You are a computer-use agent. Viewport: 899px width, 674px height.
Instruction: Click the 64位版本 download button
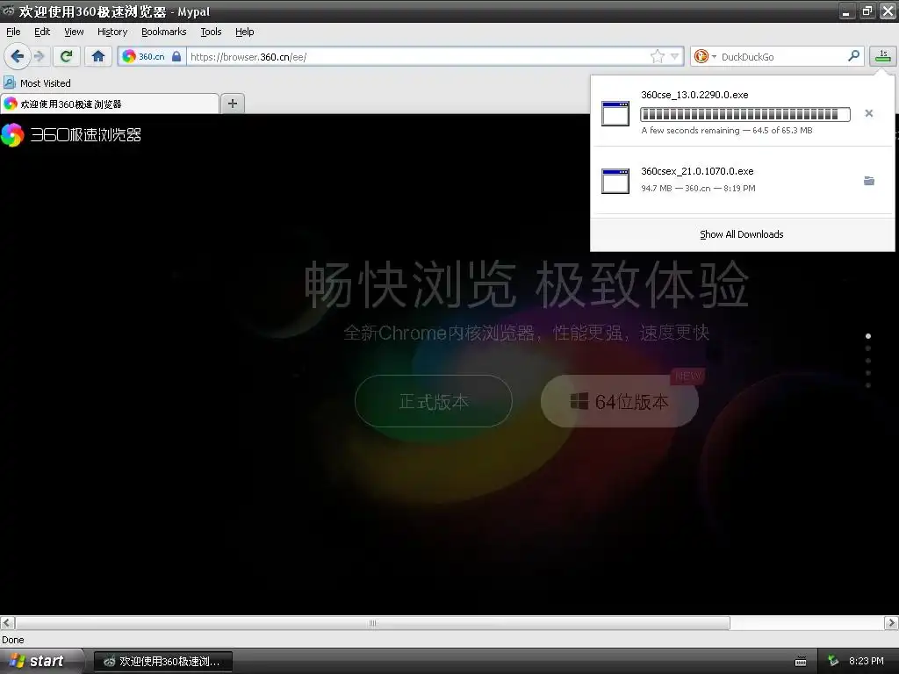point(619,400)
